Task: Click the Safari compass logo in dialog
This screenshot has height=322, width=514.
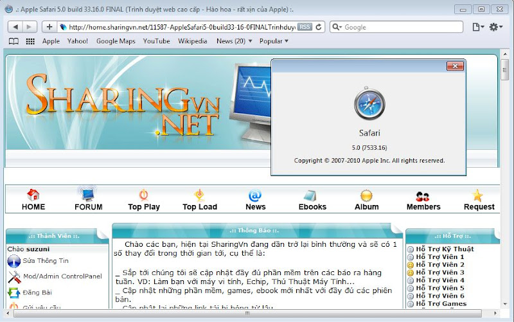Action: coord(369,104)
